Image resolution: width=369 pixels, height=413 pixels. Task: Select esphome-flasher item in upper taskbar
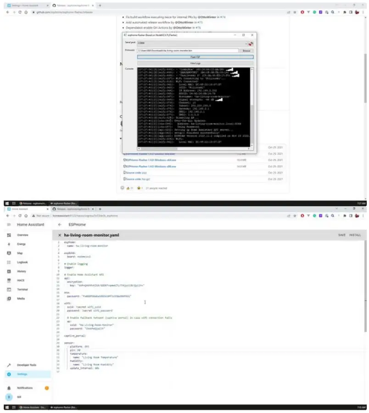[x=64, y=204]
